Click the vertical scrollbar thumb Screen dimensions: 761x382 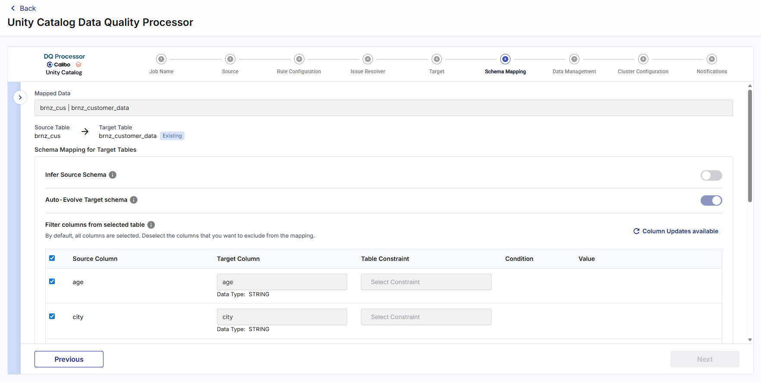[x=750, y=146]
